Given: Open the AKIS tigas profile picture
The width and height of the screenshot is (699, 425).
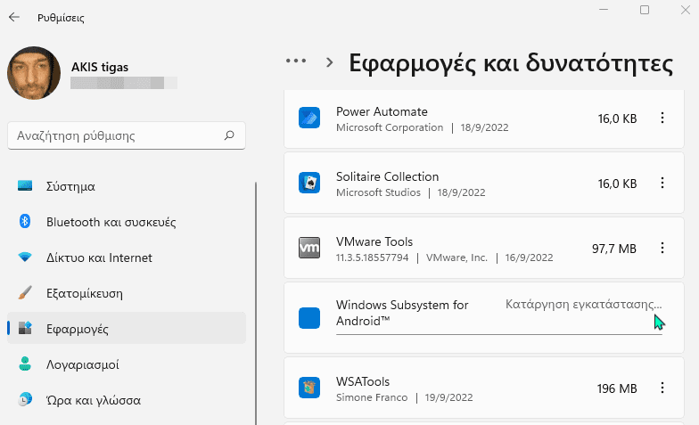Looking at the screenshot, I should (x=34, y=73).
